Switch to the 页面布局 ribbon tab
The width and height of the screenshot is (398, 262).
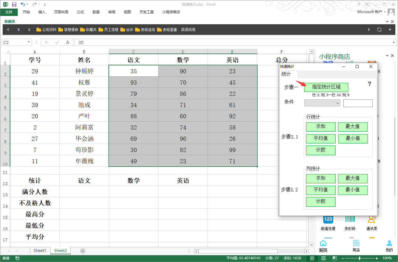click(x=61, y=12)
